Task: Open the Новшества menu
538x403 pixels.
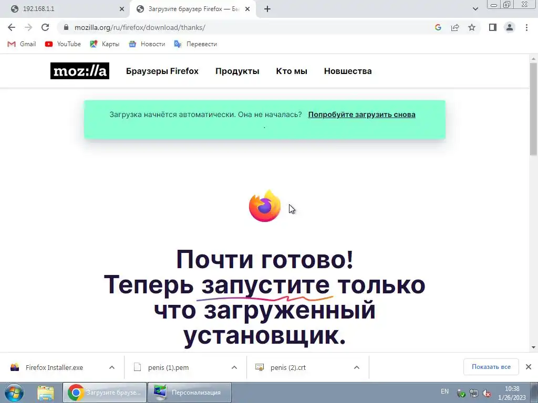Action: (348, 71)
